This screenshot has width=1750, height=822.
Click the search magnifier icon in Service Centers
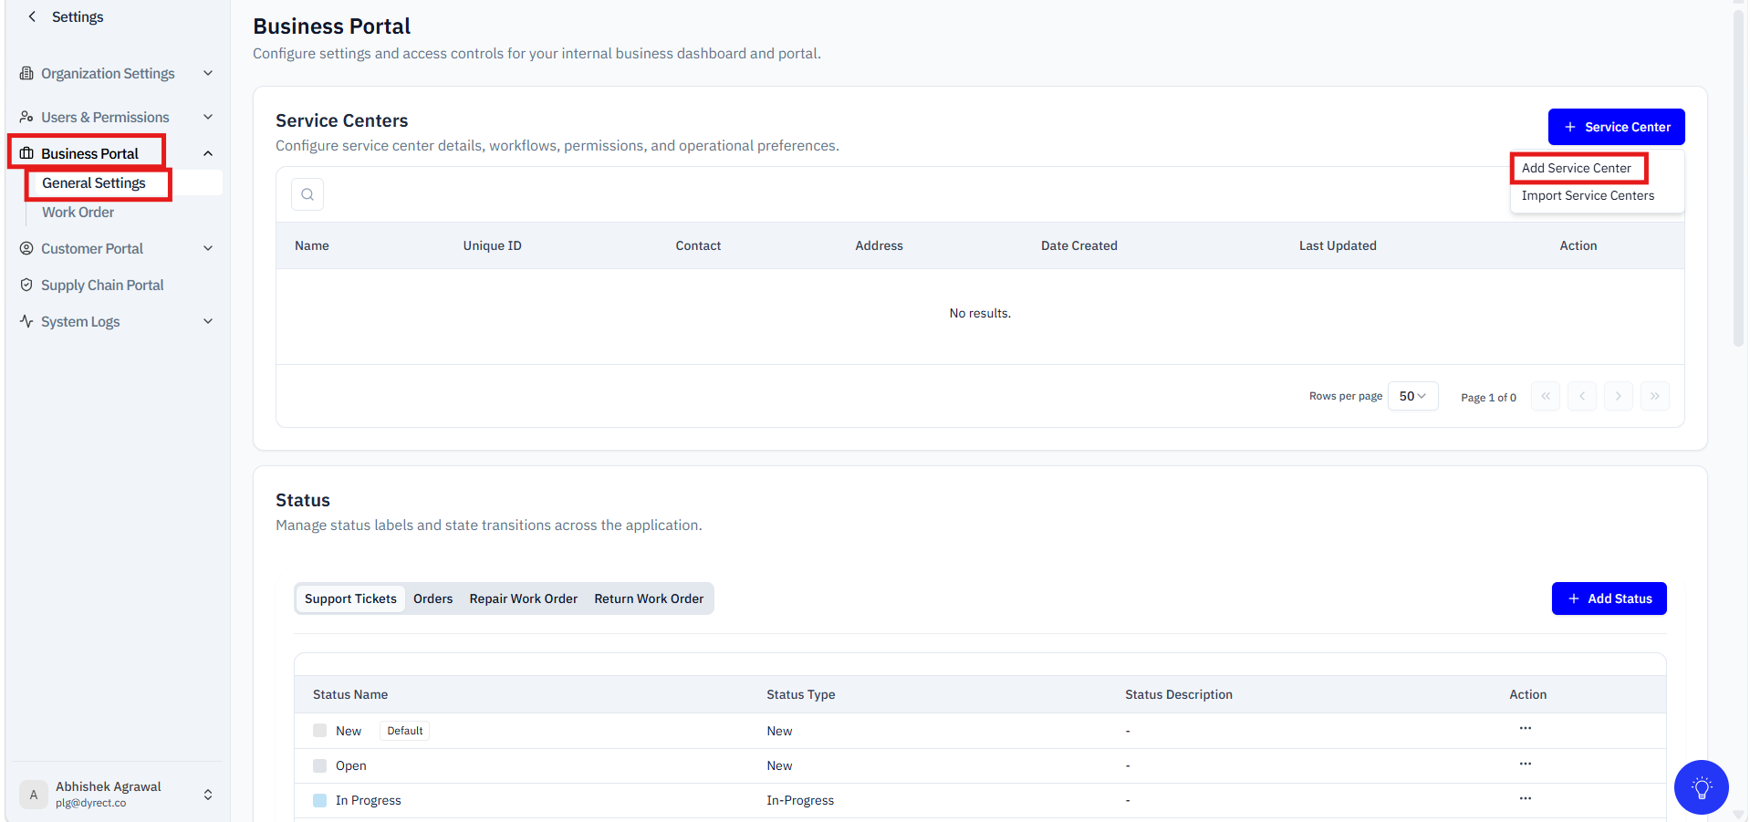tap(307, 194)
